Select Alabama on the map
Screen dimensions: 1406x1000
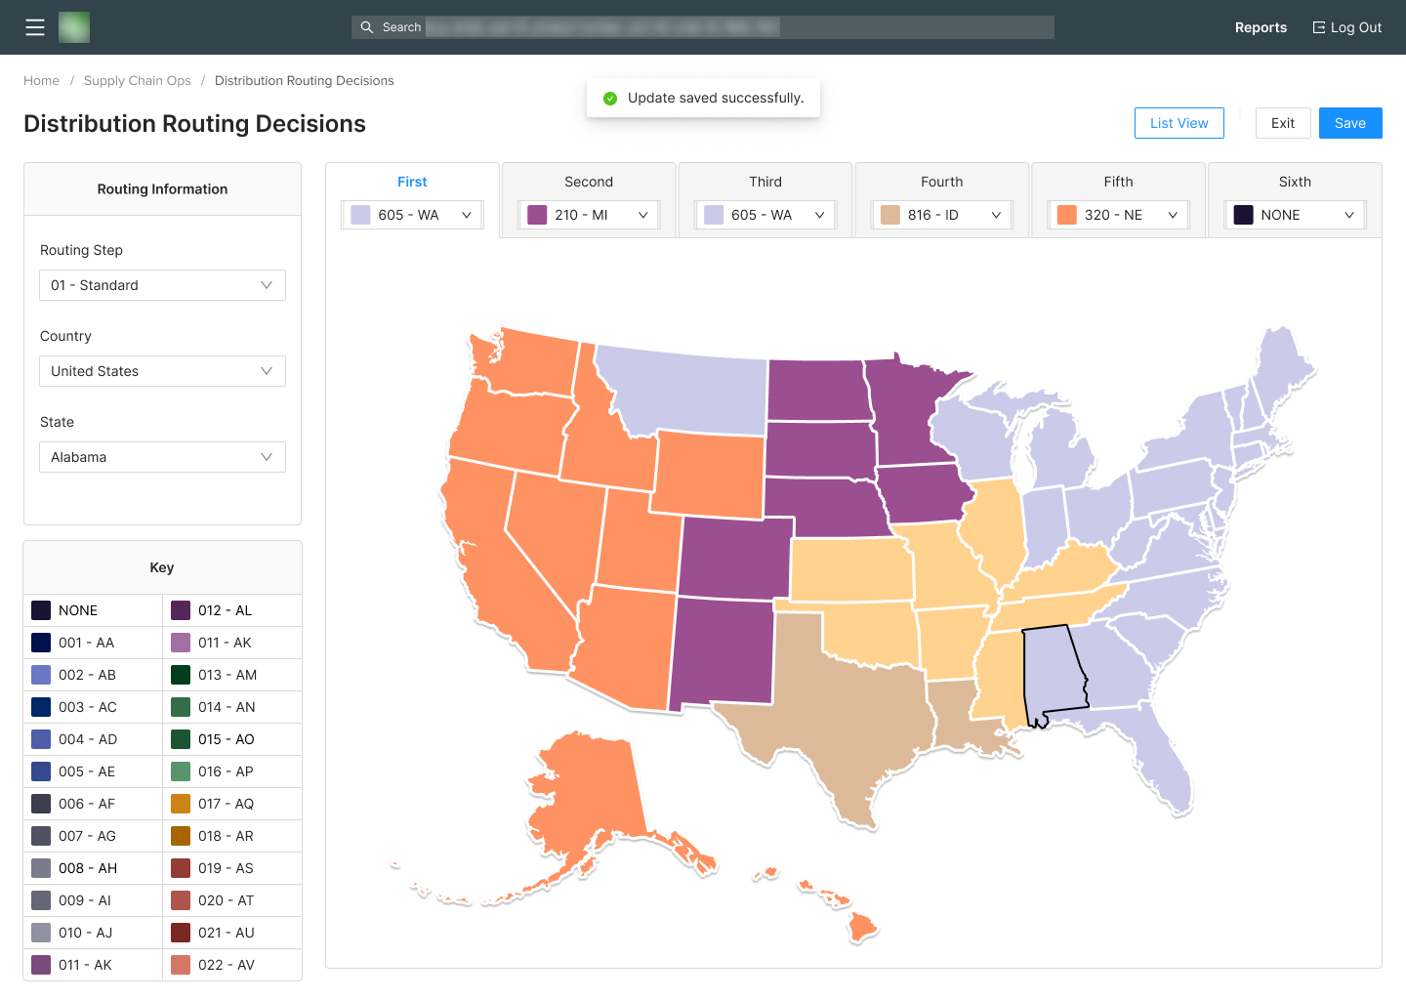[1054, 674]
